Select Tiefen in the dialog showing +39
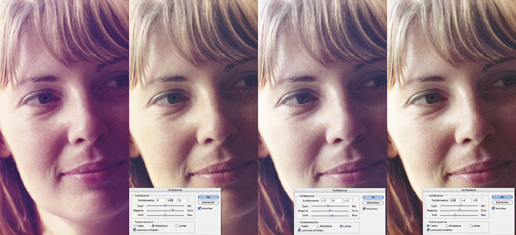This screenshot has height=235, width=516. (x=134, y=226)
